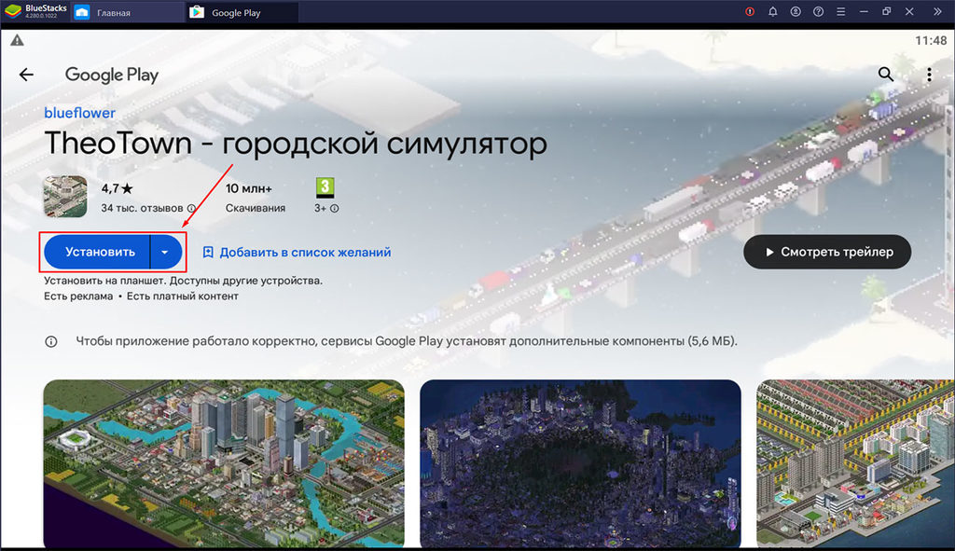Switch to the Главная tab
Screen dimensions: 955x551
(x=128, y=12)
